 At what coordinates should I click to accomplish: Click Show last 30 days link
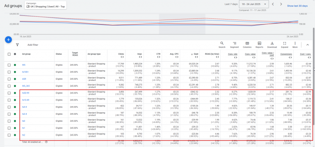297,6
